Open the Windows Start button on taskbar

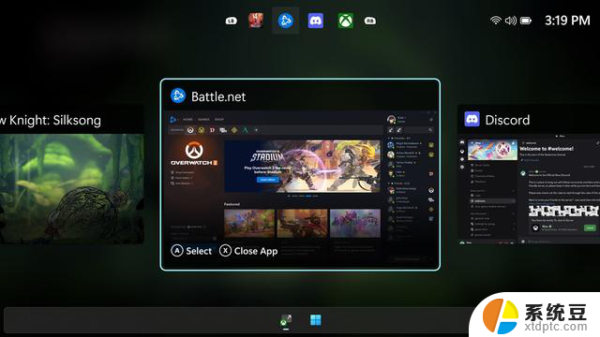click(x=316, y=320)
